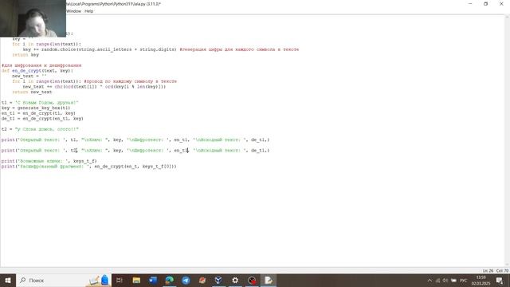Screen dimensions: 510x287
Task: Open Microsoft Edge from the taskbar
Action: (170, 280)
